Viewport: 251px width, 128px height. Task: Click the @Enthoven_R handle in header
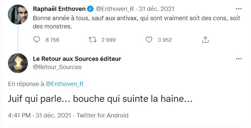(115, 9)
